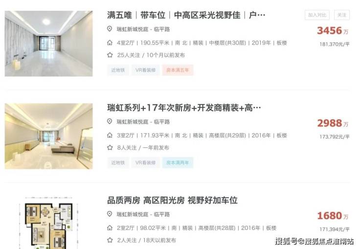Select the 房本满两年 tag

point(178,163)
